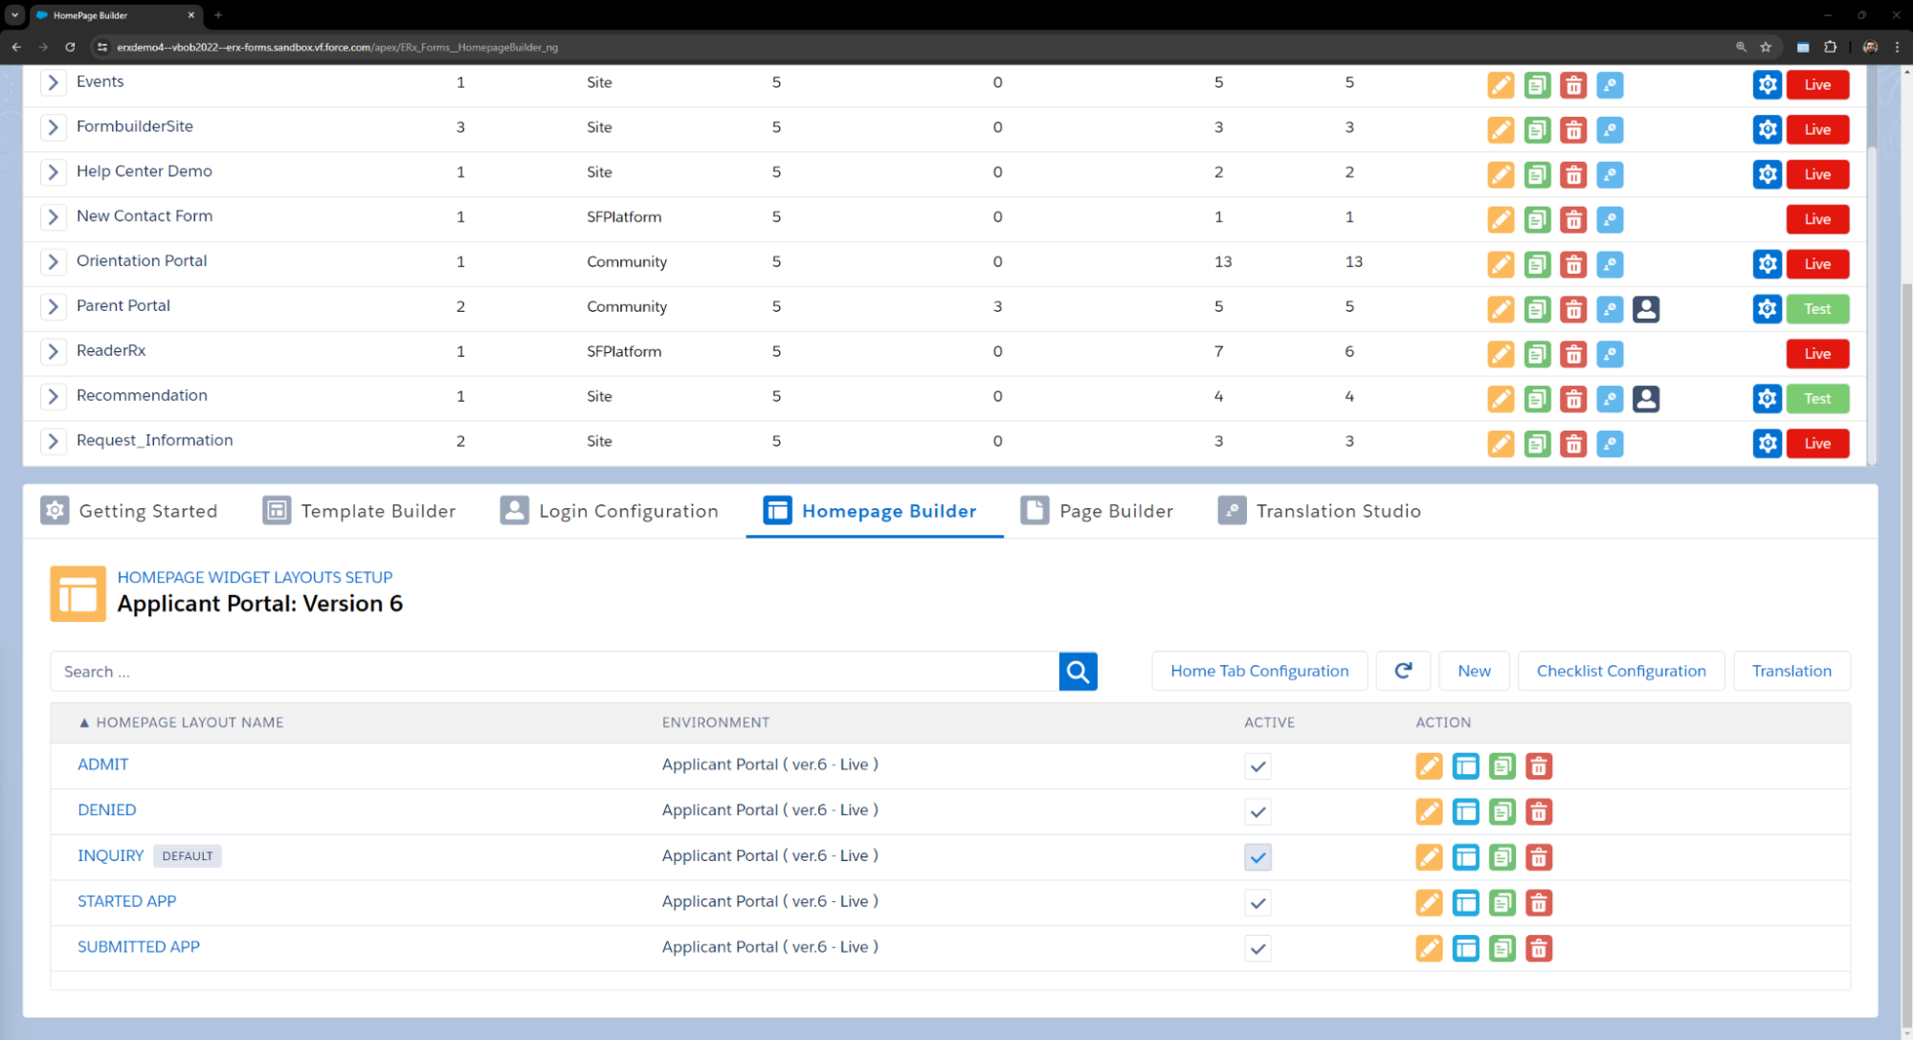Screen dimensions: 1913x1041
Task: Click into the layout Search field
Action: pyautogui.click(x=555, y=672)
